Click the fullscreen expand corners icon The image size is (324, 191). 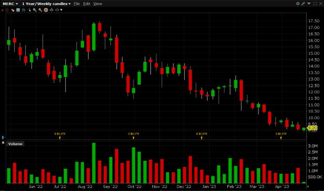(315, 4)
